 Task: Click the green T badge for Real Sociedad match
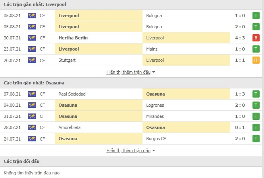click(256, 94)
